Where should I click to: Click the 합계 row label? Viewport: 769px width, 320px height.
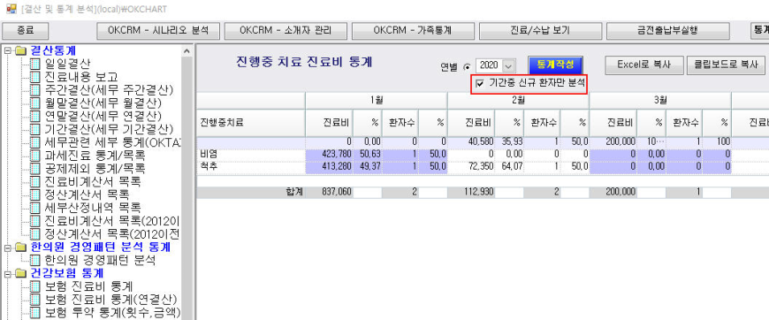[x=293, y=193]
